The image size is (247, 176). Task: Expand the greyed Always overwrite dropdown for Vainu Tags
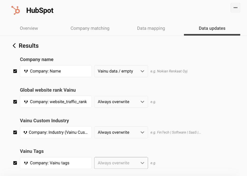coord(121,163)
